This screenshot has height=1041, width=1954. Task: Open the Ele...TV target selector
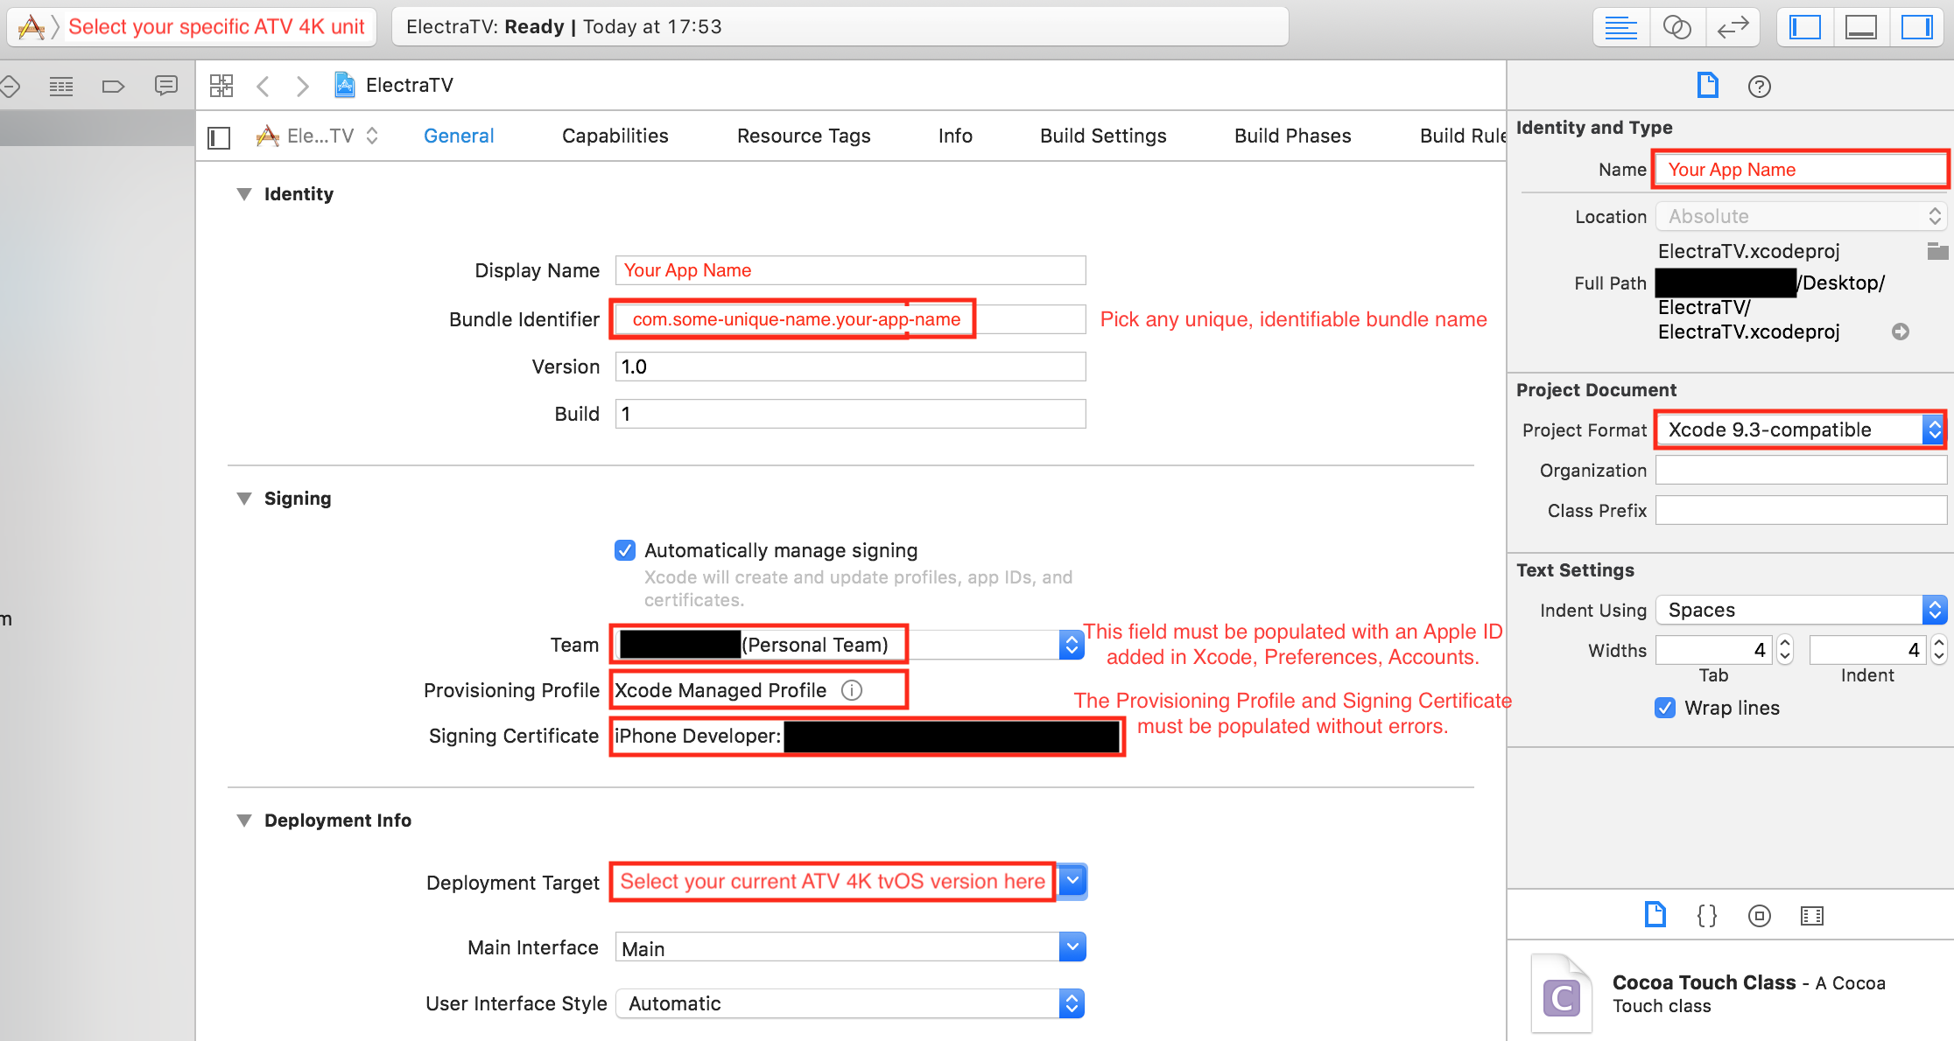(317, 136)
